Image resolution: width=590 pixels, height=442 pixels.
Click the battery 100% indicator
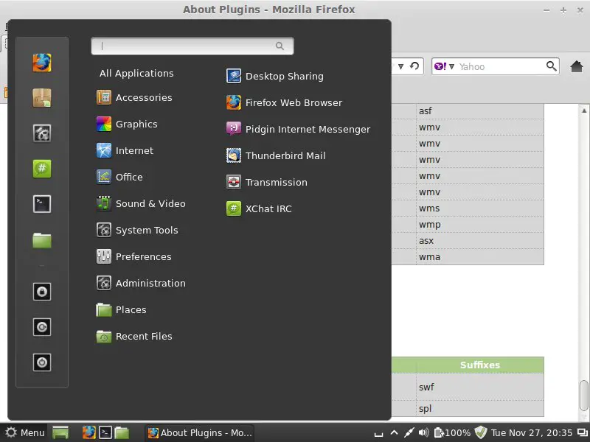coord(452,432)
